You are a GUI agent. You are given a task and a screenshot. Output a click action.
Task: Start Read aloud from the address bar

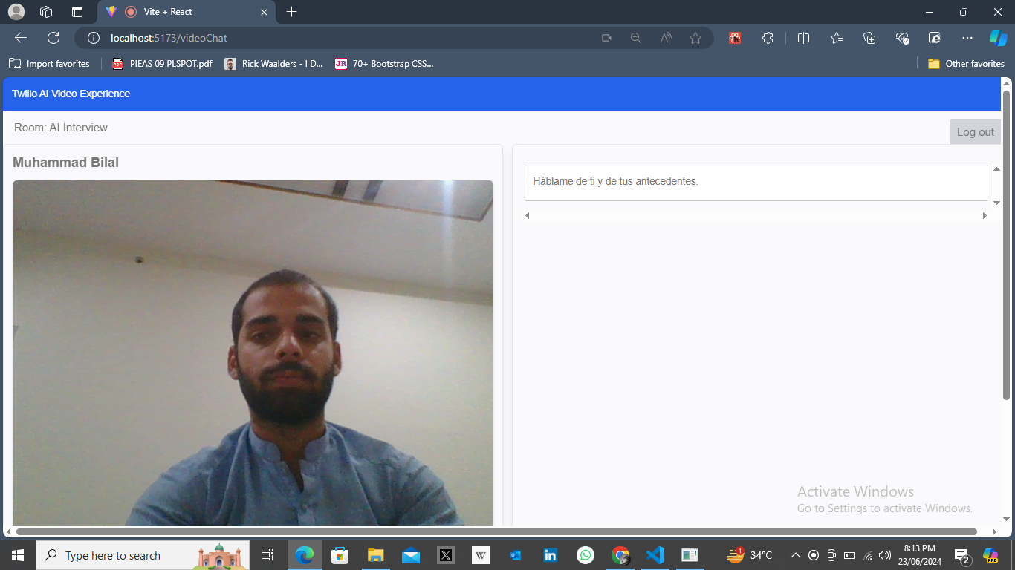(x=666, y=38)
